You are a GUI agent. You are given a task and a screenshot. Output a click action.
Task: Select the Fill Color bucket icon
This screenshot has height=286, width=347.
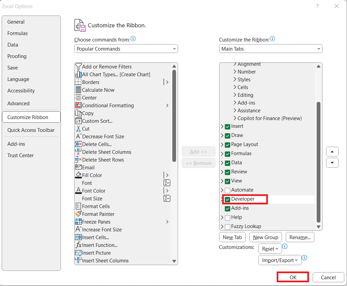[78, 175]
